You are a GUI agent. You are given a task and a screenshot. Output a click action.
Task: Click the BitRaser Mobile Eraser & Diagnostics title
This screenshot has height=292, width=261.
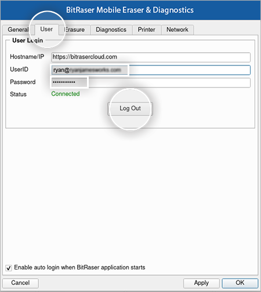click(x=130, y=10)
